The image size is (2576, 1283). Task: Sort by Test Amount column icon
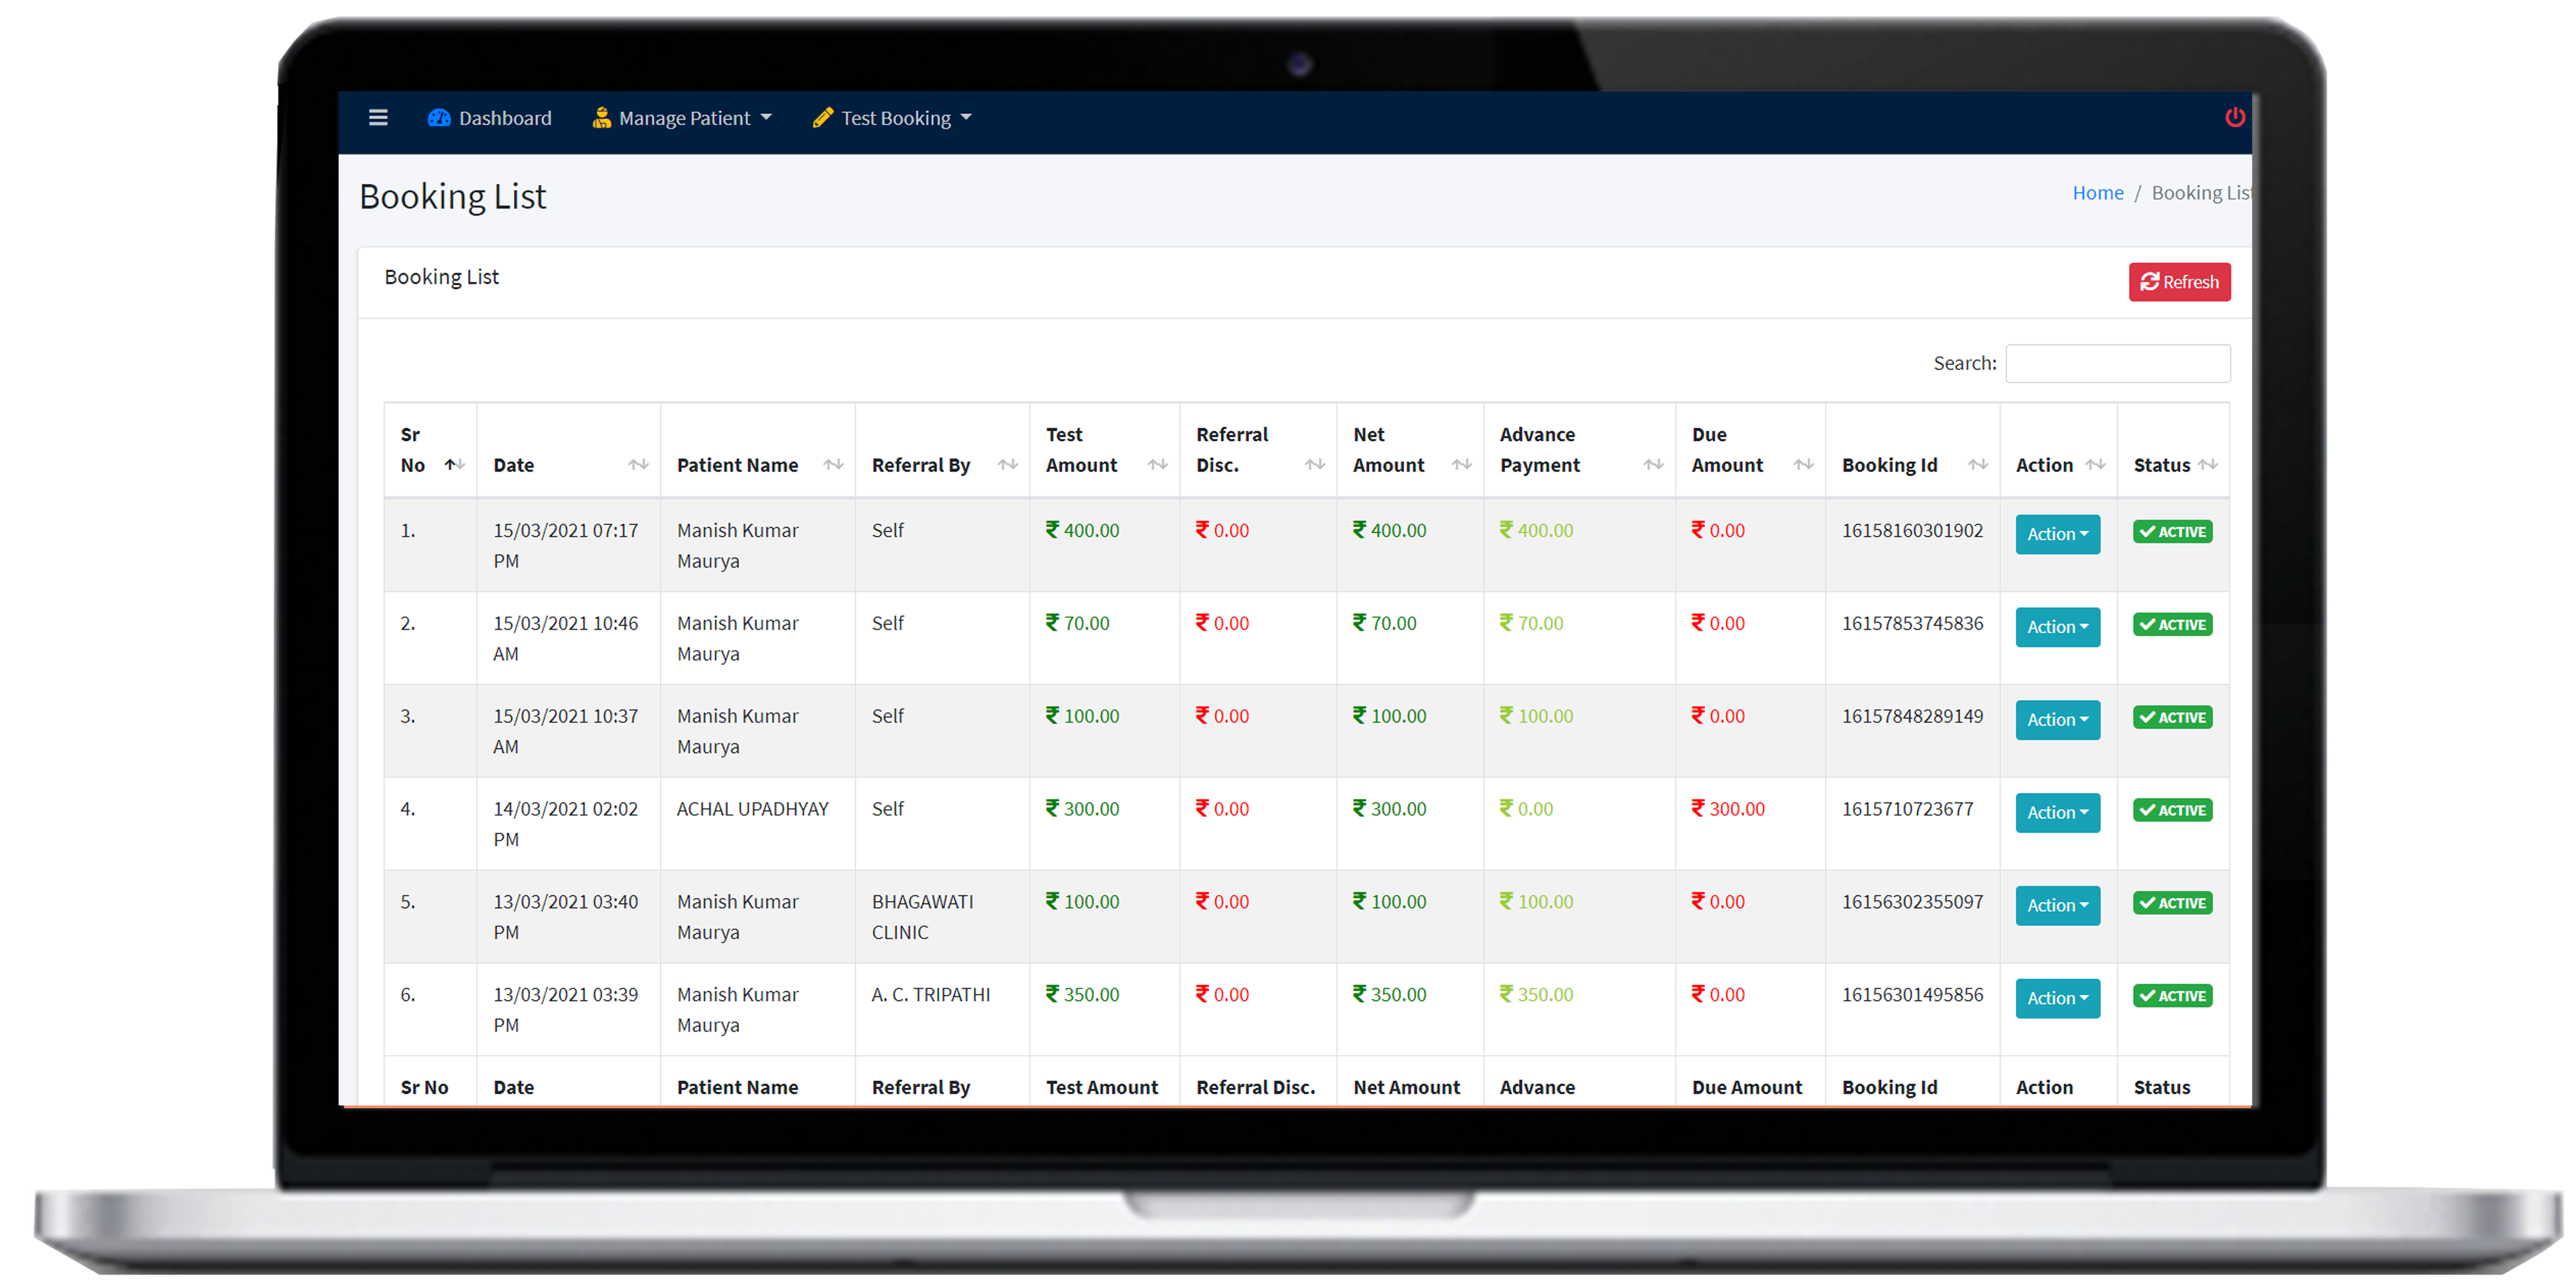[x=1157, y=464]
